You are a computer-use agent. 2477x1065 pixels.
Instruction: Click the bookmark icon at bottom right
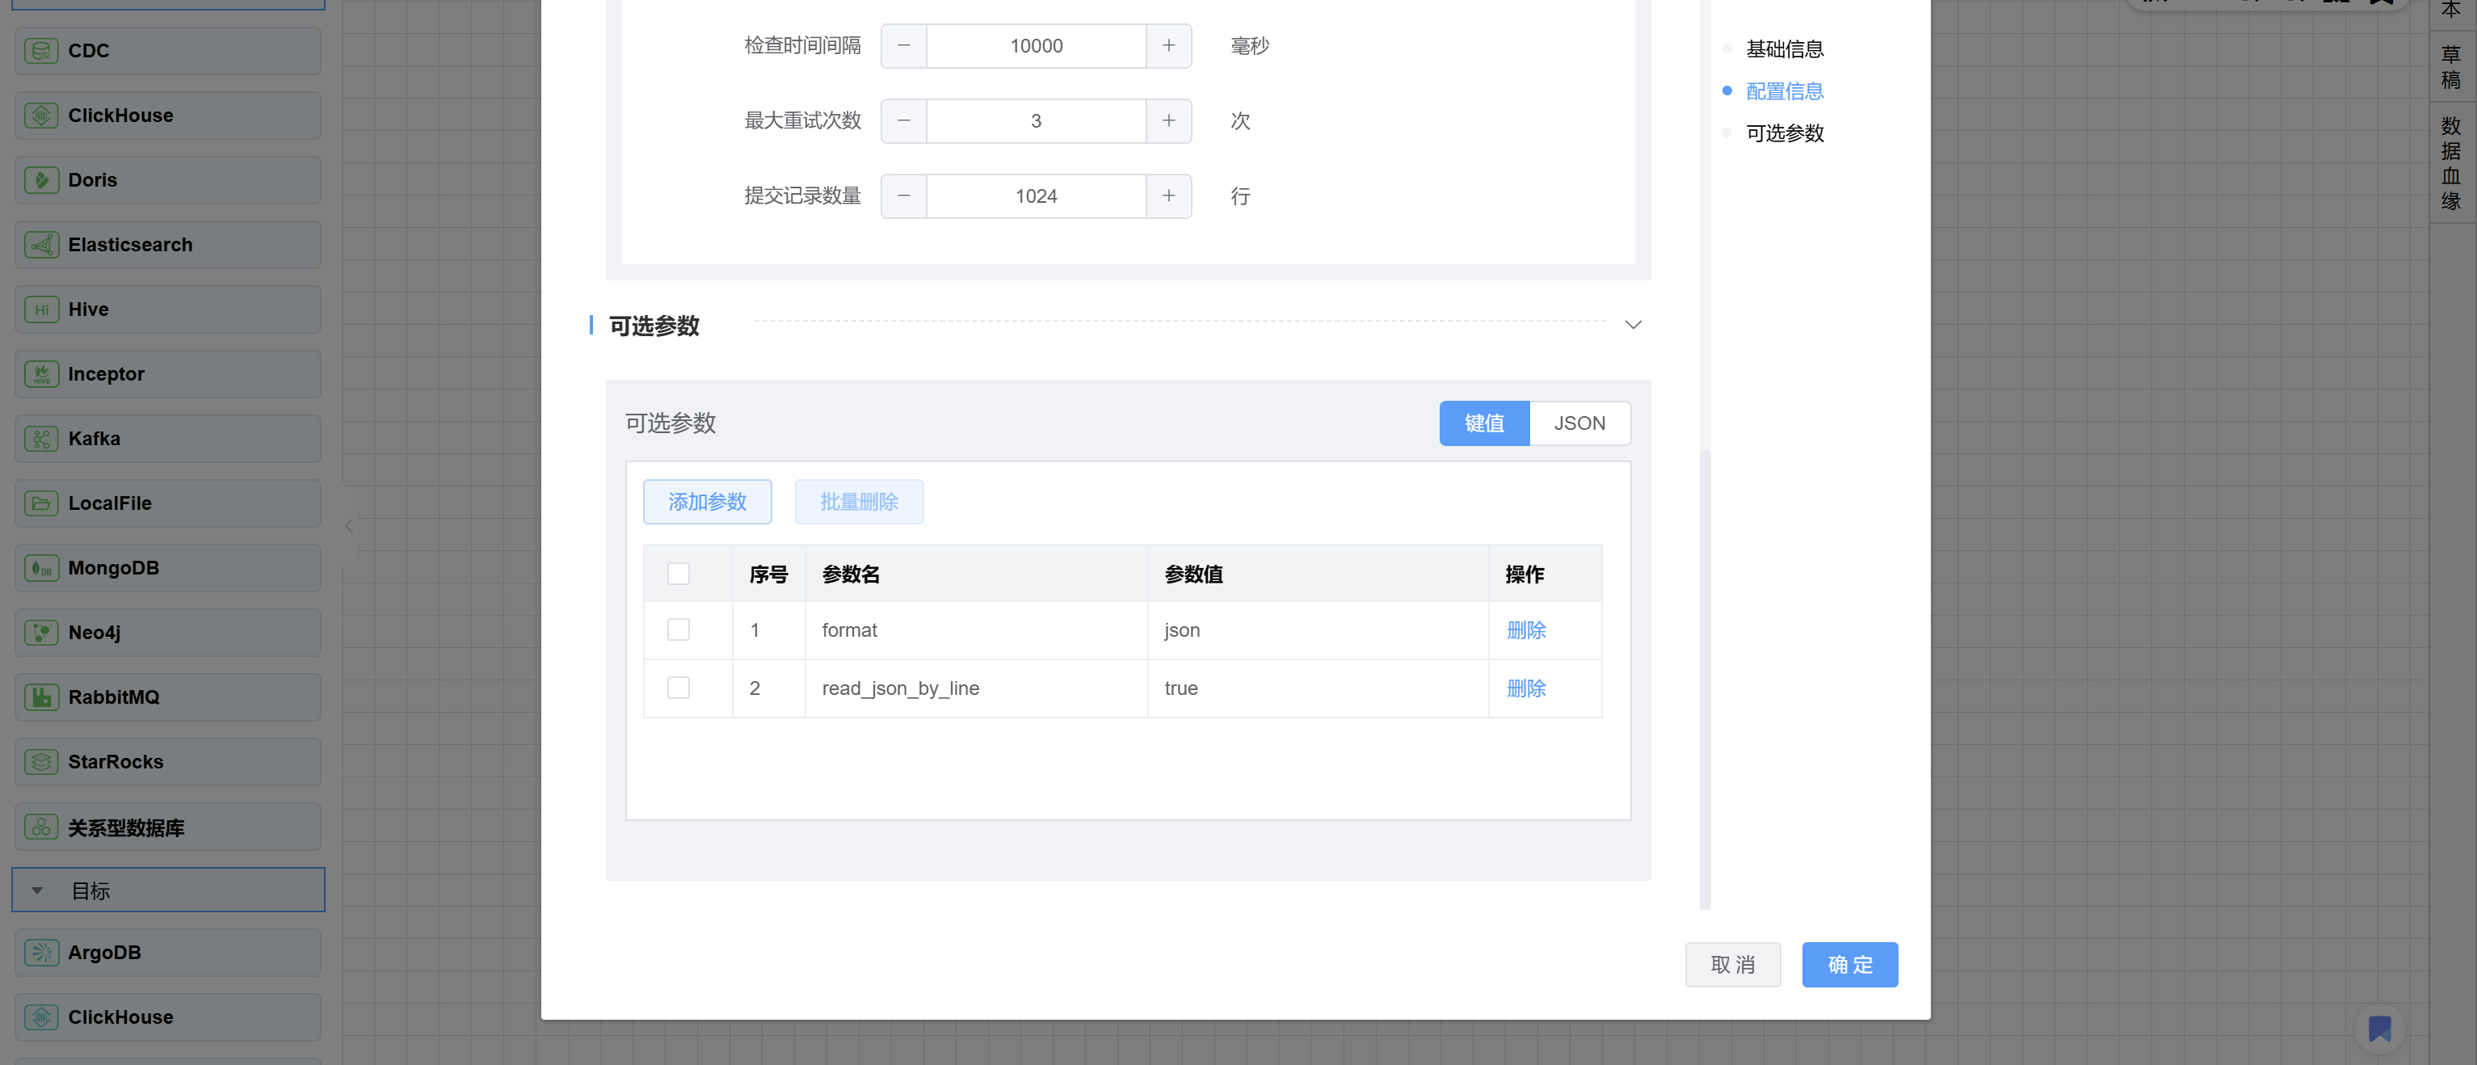point(2379,1029)
